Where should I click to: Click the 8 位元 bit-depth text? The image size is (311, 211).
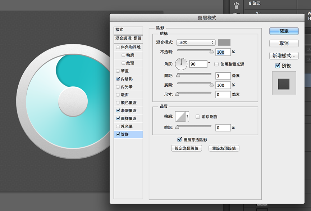point(255,3)
